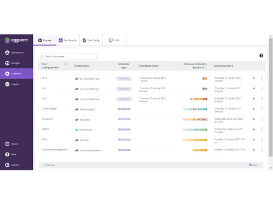The height and width of the screenshot is (205, 273).
Task: Click the No Schedule link for SABankingApp
Action: click(x=124, y=109)
